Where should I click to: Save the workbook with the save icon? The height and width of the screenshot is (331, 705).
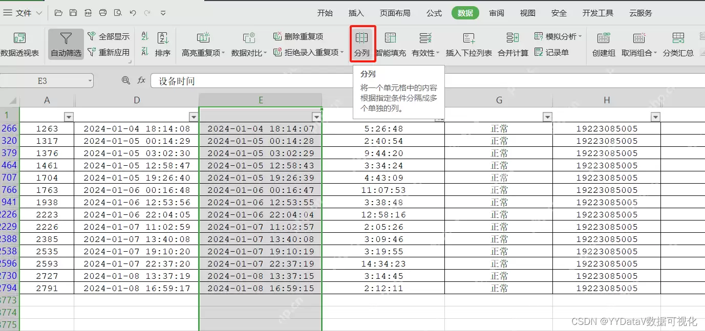pyautogui.click(x=73, y=13)
